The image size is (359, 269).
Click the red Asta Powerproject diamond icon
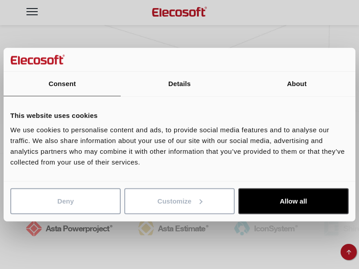(x=34, y=228)
